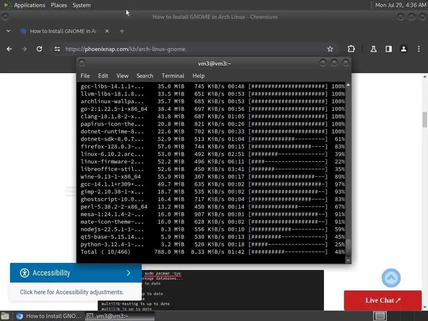This screenshot has height=321, width=428.
Task: Toggle the browser side panel
Action: click(388, 49)
